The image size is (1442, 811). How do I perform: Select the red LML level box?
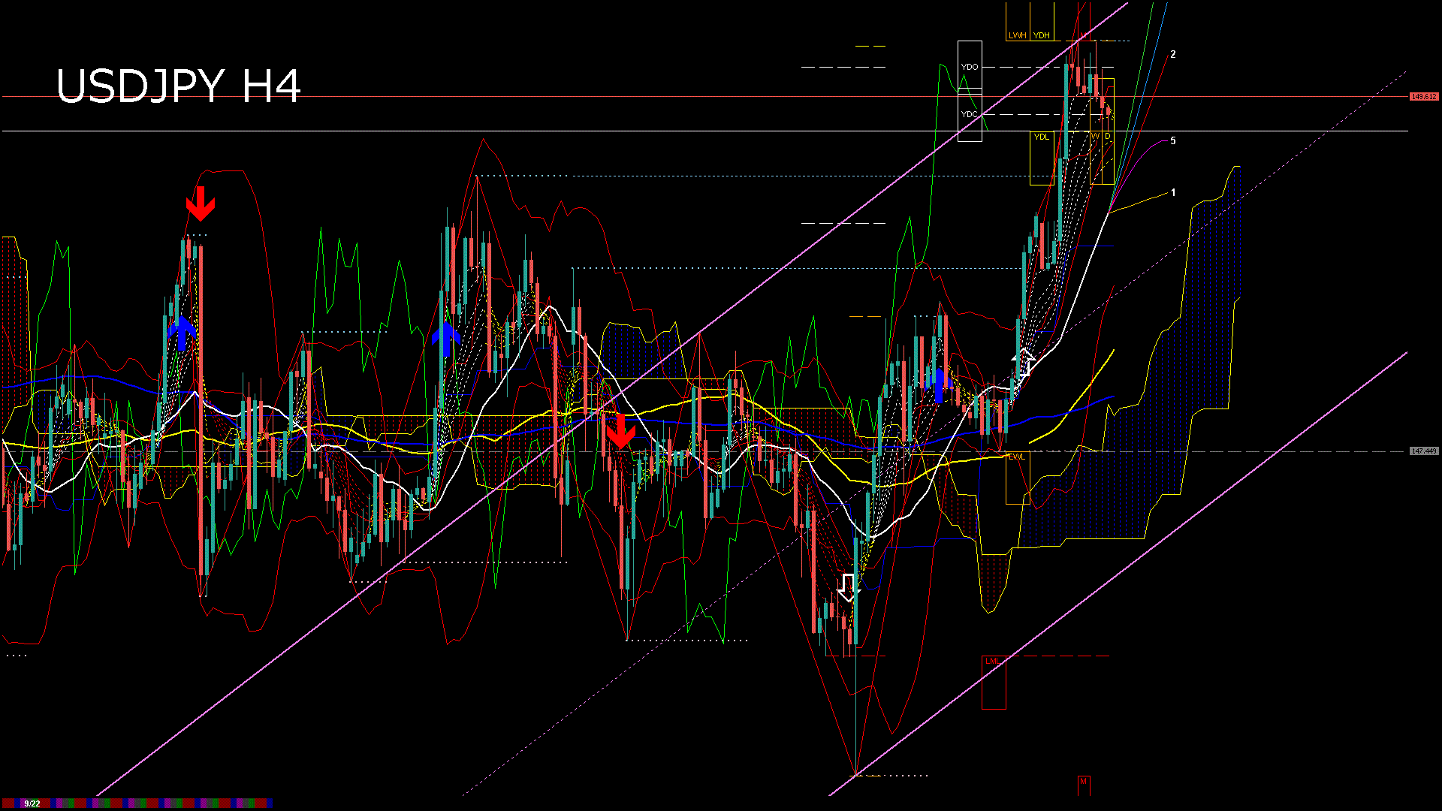tap(993, 661)
